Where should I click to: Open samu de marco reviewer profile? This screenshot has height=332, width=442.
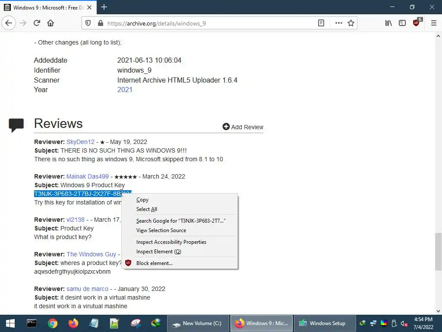[x=87, y=289]
